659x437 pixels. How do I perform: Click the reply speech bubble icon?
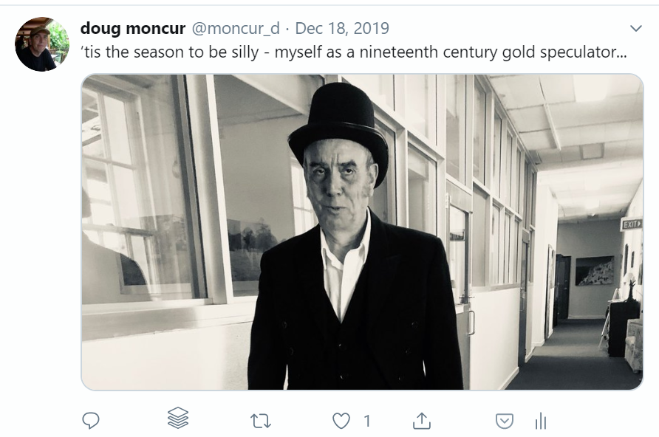point(90,421)
